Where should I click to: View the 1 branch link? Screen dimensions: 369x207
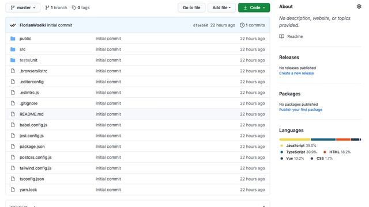[x=56, y=7]
